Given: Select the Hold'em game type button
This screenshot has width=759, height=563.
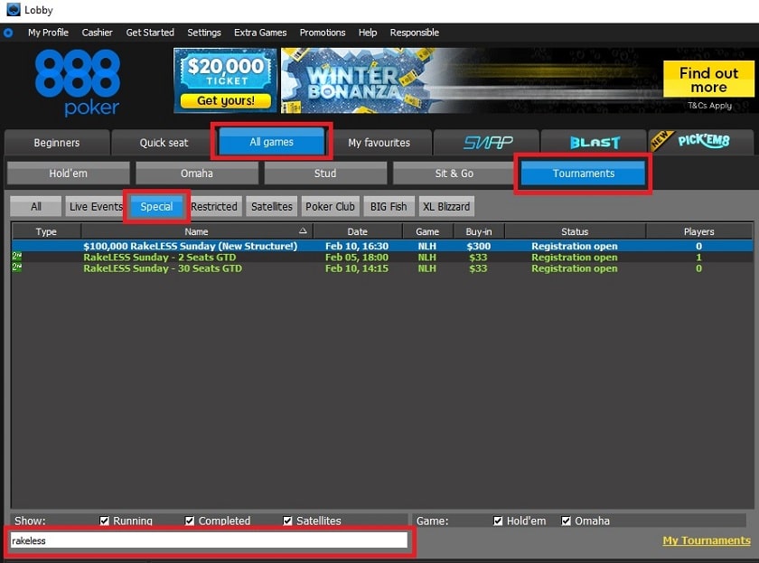Looking at the screenshot, I should pos(69,174).
